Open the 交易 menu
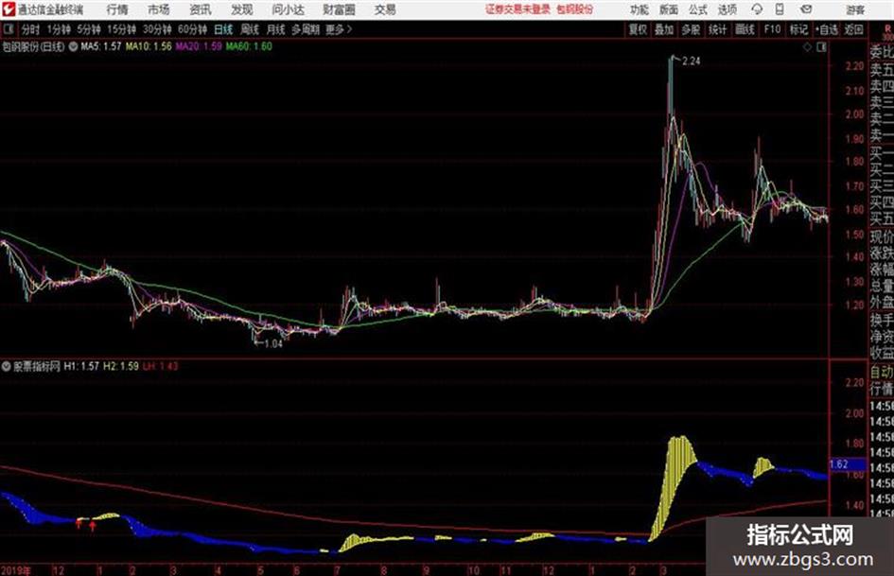This screenshot has width=894, height=576. pos(385,9)
